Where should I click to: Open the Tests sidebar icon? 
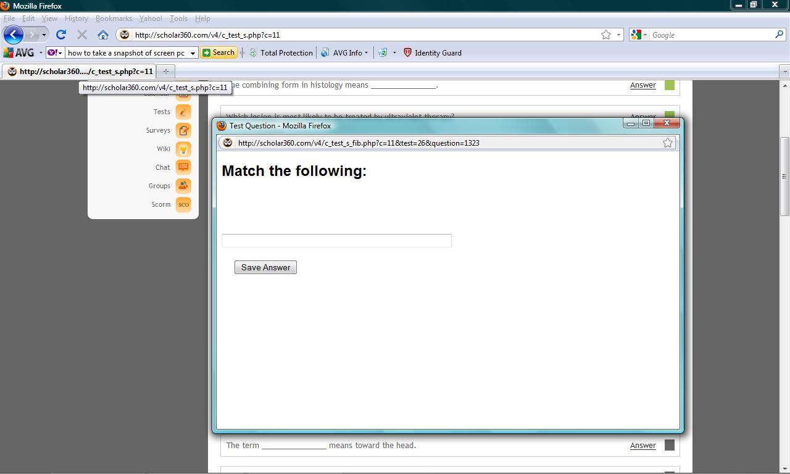pos(183,112)
